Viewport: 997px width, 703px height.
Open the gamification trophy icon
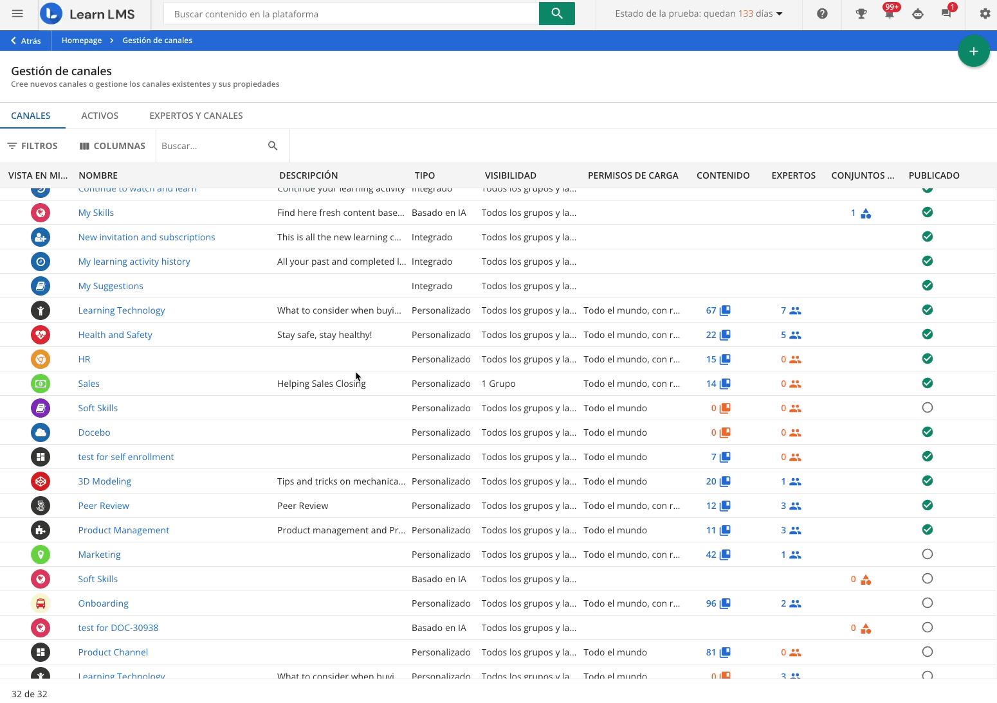point(861,13)
